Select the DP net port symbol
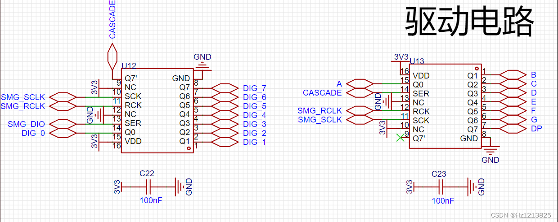 [x=513, y=129]
